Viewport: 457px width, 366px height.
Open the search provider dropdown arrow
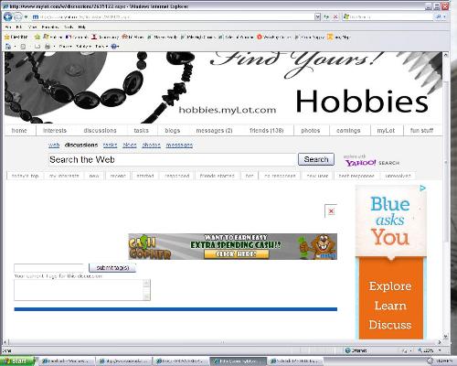445,16
